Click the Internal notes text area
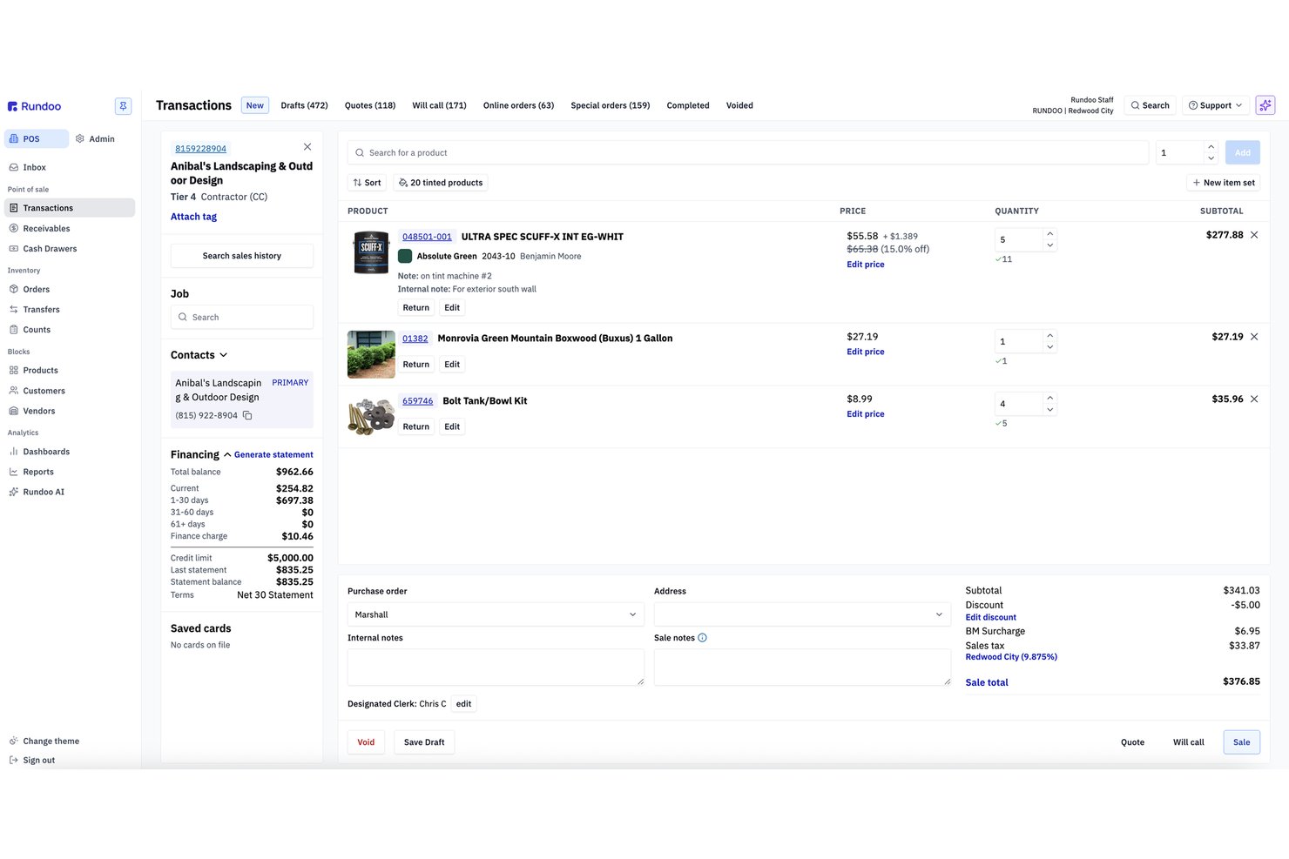This screenshot has height=859, width=1289. click(x=496, y=668)
